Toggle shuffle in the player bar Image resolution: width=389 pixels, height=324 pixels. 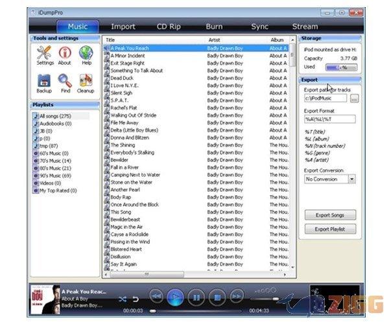click(x=123, y=299)
